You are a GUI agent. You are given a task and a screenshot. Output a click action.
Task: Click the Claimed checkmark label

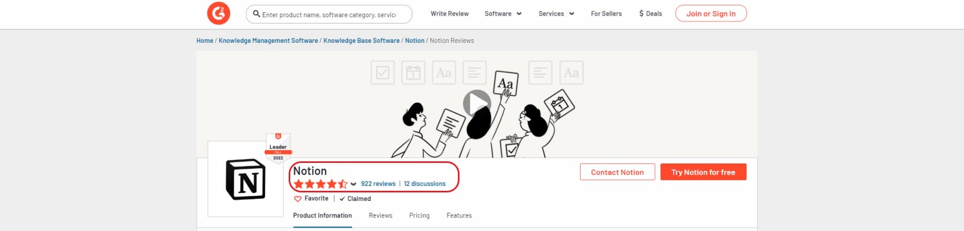pos(355,199)
